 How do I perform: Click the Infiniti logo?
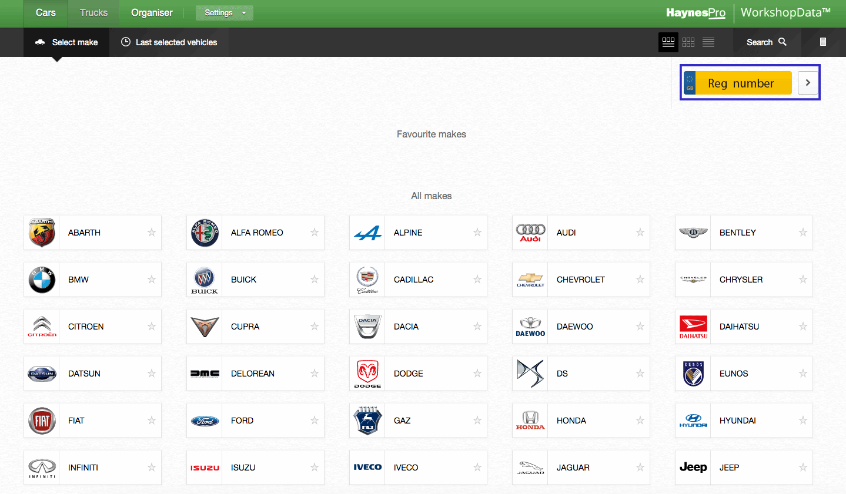tap(42, 468)
